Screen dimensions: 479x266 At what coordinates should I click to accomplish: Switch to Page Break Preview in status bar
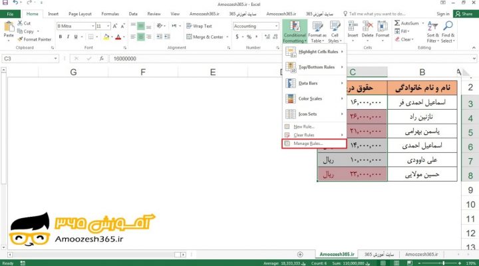pos(410,263)
